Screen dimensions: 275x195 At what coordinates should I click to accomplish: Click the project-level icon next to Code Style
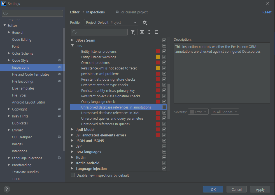click(x=59, y=60)
